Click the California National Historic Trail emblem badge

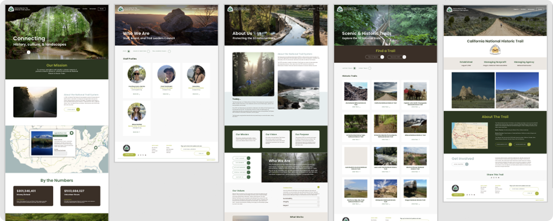tap(495, 50)
